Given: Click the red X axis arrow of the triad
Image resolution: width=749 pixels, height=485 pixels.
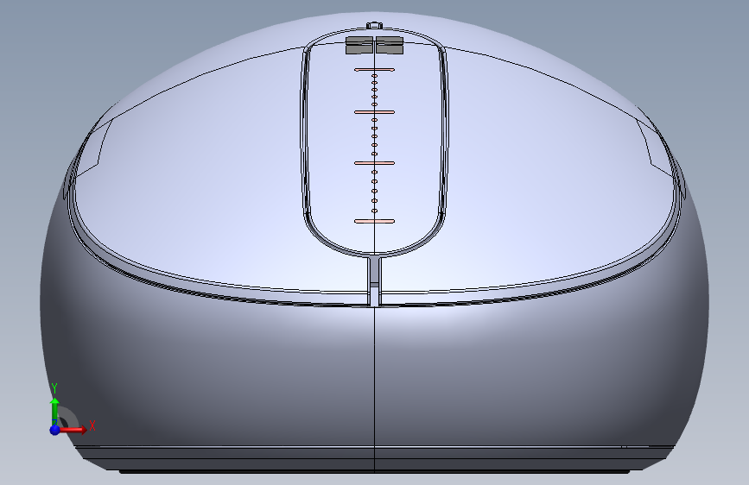Looking at the screenshot, I should (x=73, y=430).
